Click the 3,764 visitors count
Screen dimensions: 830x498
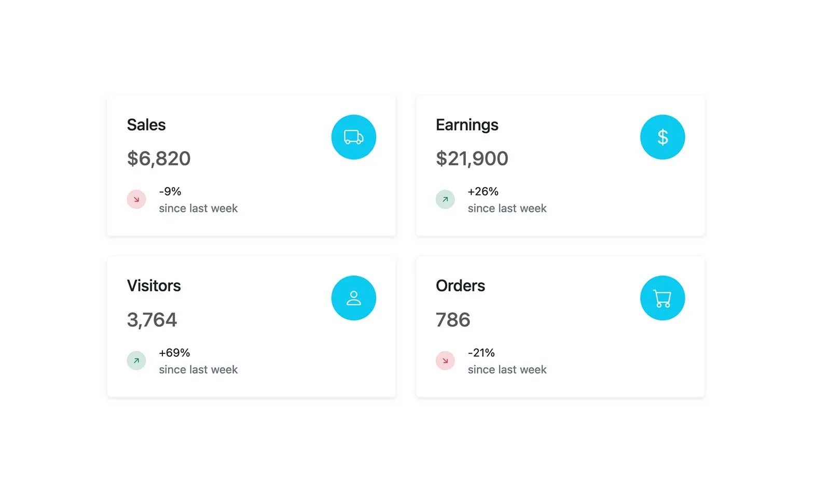coord(152,320)
